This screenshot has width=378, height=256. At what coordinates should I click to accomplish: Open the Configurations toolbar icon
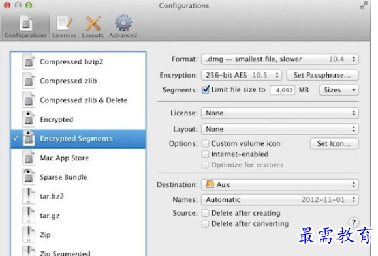click(25, 27)
